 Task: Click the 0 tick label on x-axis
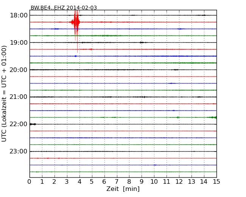point(30,182)
